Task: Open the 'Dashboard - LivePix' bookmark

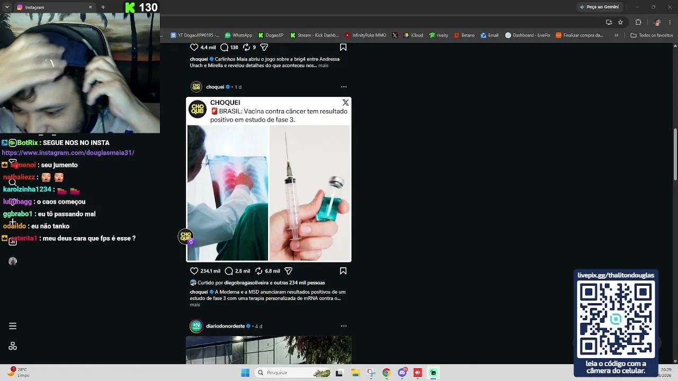Action: (528, 35)
